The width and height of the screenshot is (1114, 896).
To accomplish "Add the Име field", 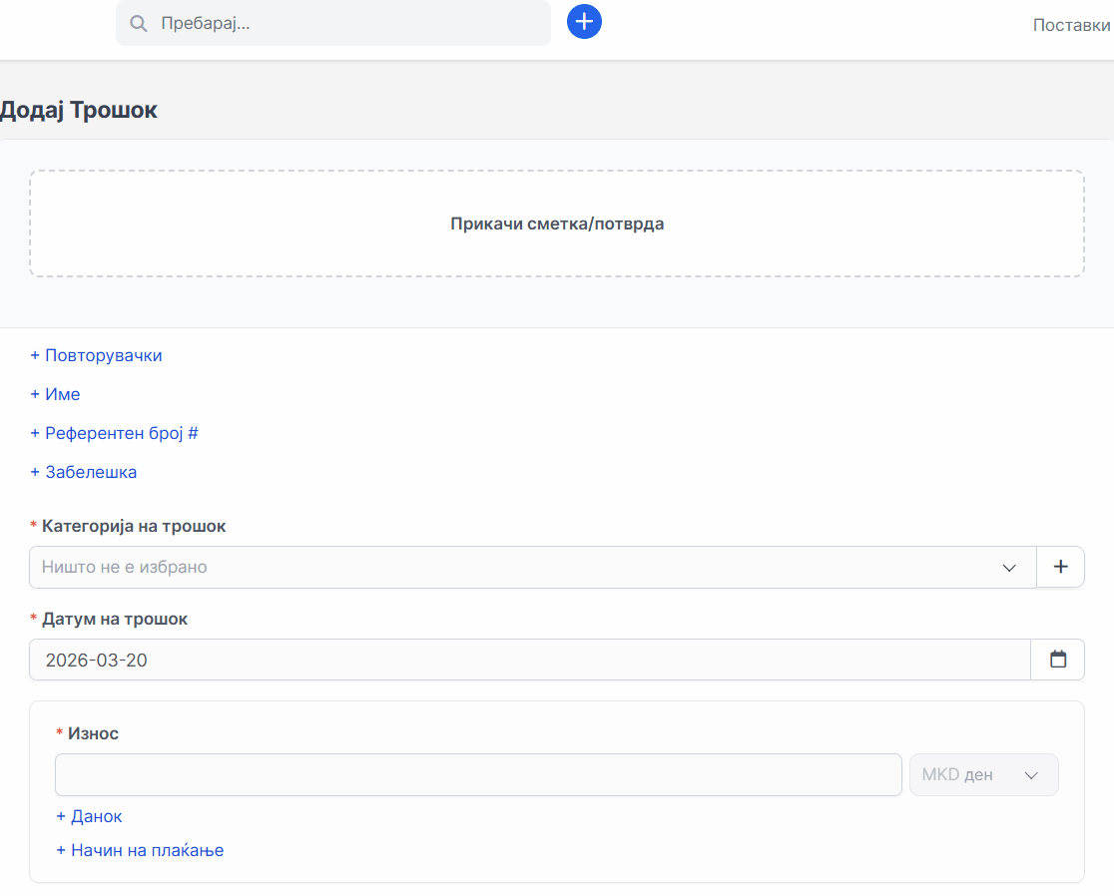I will tap(56, 395).
